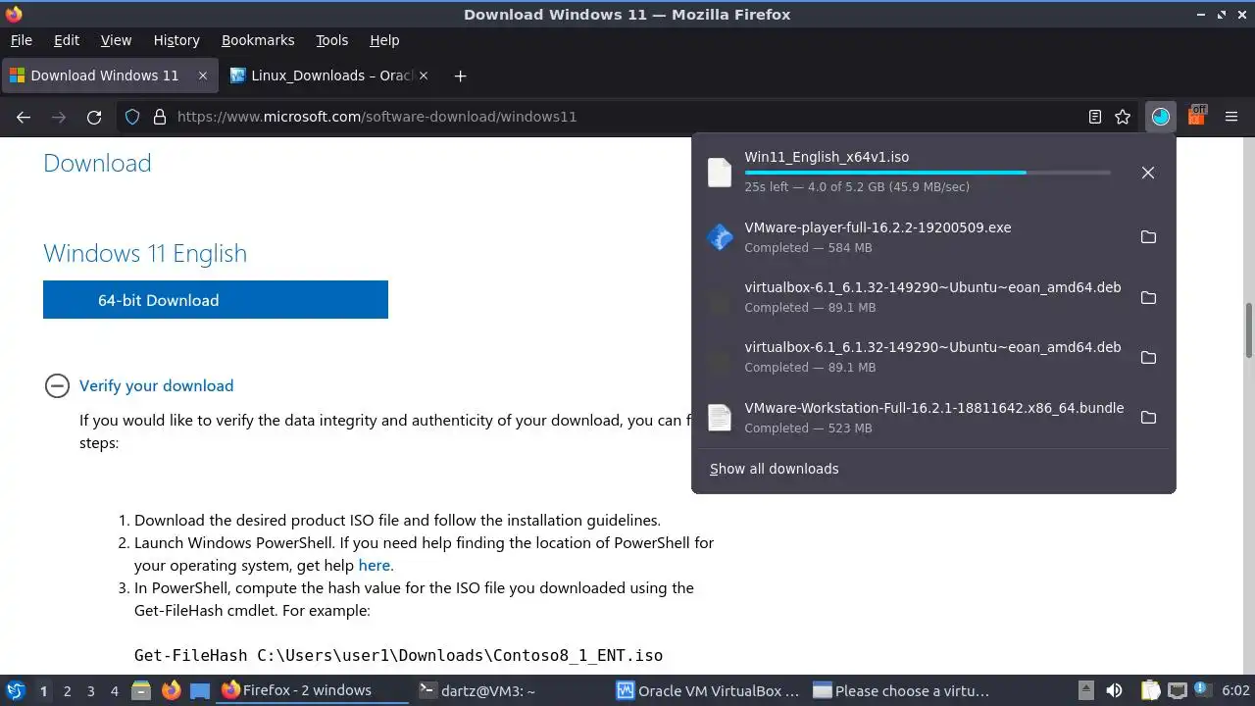Click the Verify your download heading link
1255x706 pixels.
click(157, 385)
